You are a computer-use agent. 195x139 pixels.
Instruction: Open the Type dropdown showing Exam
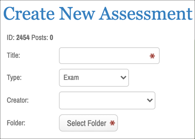94,78
